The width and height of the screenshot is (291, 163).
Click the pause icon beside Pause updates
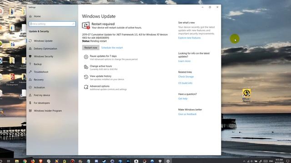86,57
